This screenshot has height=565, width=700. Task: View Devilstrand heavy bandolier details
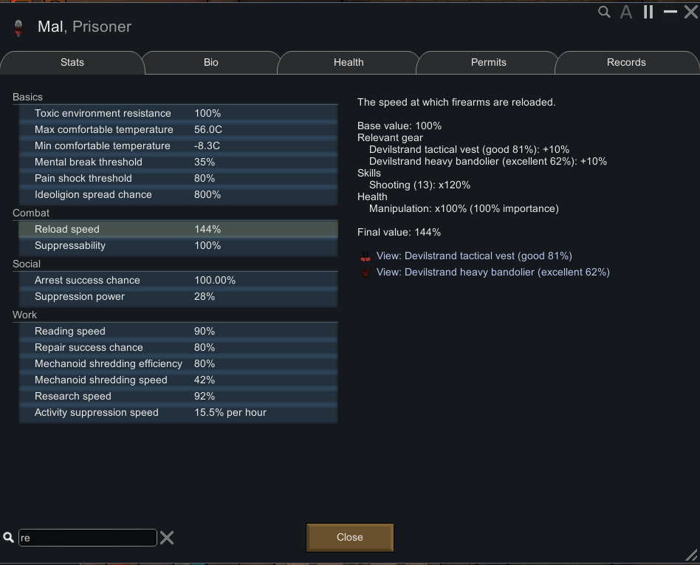[493, 273]
